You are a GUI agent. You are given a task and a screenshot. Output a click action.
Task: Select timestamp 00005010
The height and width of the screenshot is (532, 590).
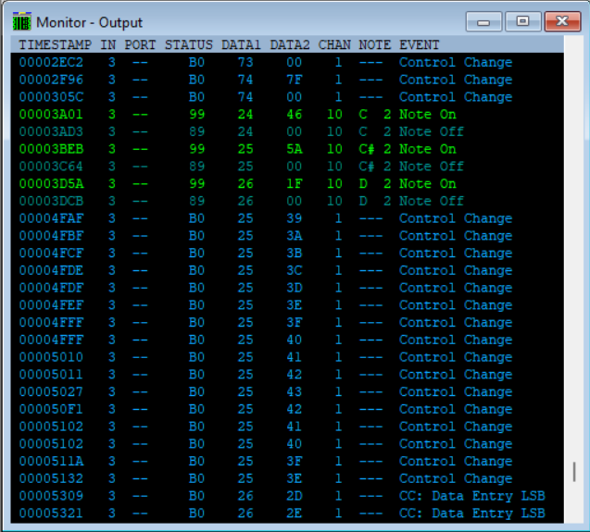pos(51,357)
